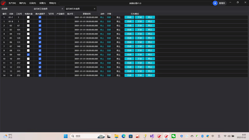Close the 运行时工位信息 tab

(x=62, y=9)
